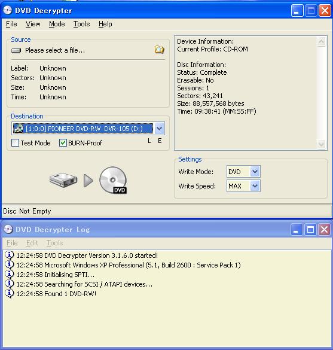Close the DVD Decrypter window

click(325, 11)
